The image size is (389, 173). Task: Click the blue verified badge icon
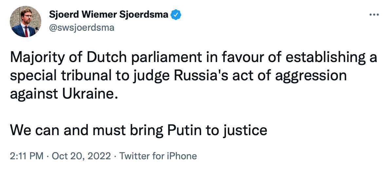pos(176,15)
